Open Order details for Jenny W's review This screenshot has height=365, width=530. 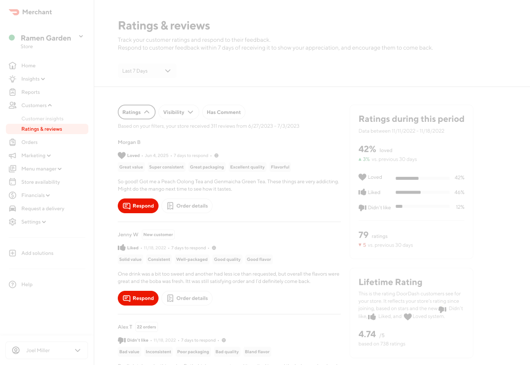click(x=188, y=298)
